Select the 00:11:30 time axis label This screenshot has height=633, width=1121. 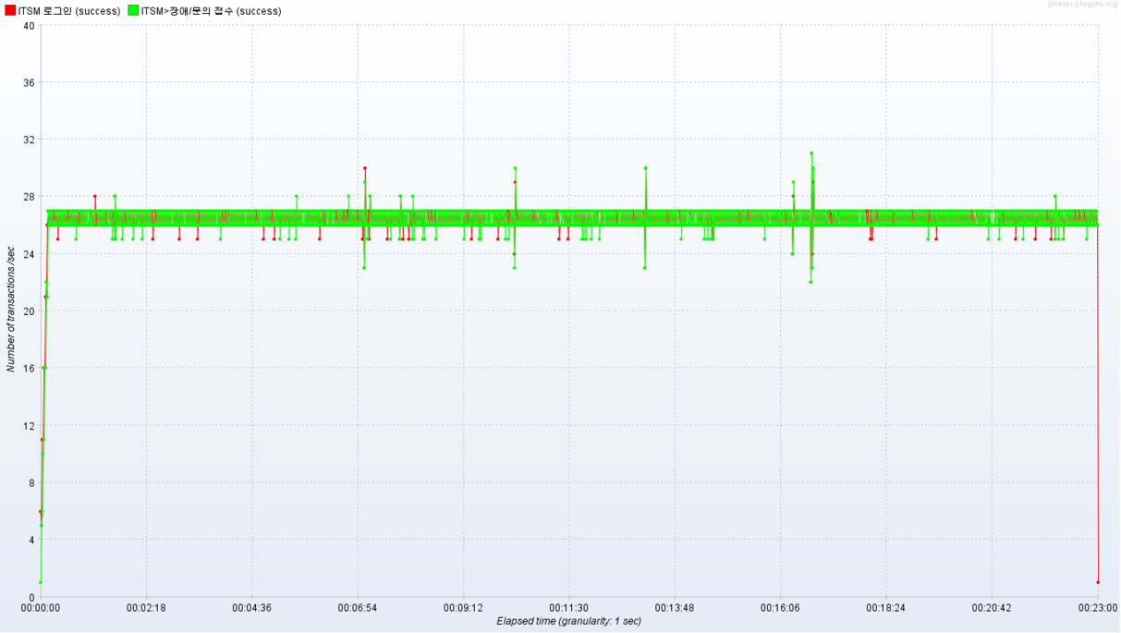tap(568, 608)
